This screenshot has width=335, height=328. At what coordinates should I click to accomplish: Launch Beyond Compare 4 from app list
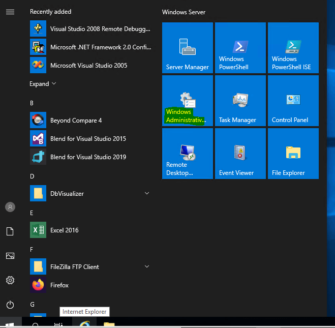91,120
